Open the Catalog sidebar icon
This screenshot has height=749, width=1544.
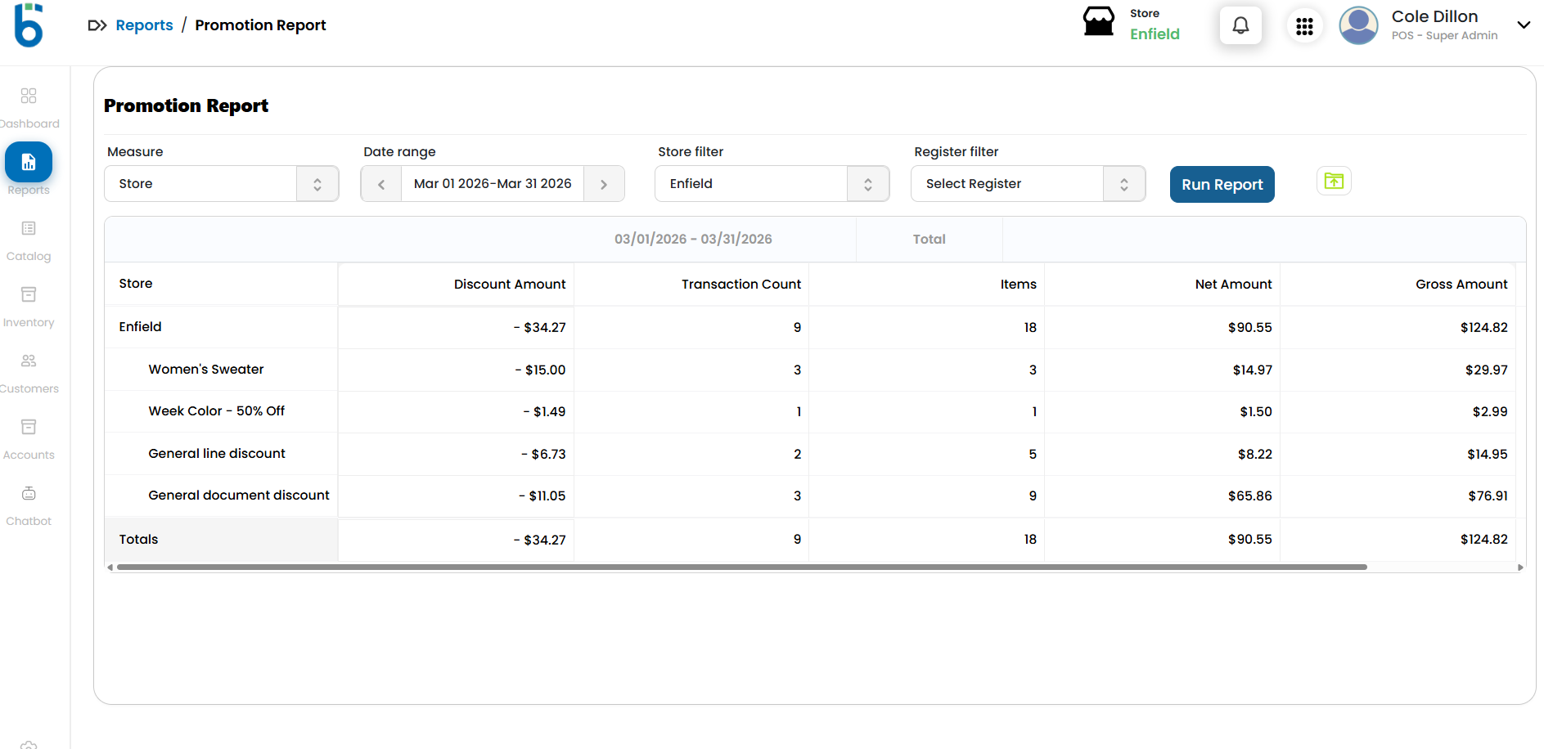(x=29, y=228)
